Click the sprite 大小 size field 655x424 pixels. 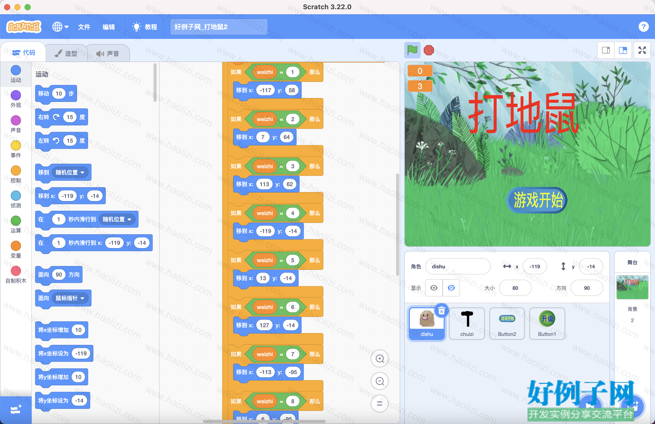coord(515,288)
